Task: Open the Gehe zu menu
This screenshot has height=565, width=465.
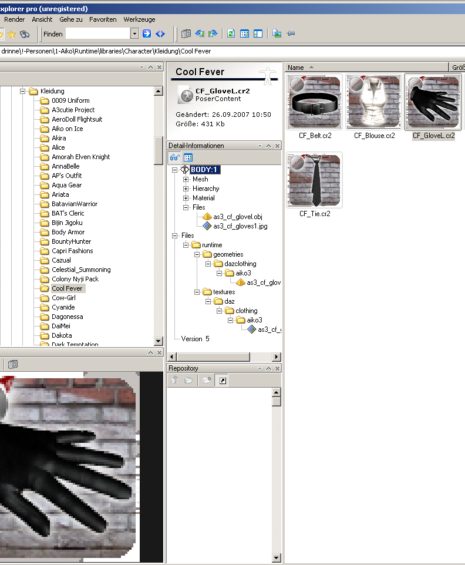Action: [71, 19]
